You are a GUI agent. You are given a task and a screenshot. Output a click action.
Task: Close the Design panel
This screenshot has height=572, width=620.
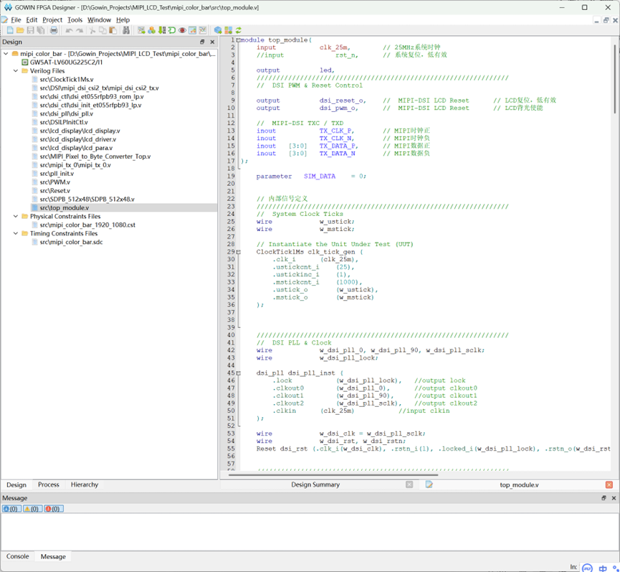tap(212, 42)
